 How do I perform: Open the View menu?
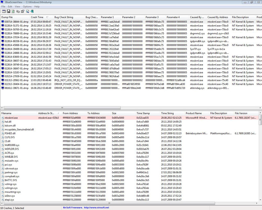click(17, 6)
